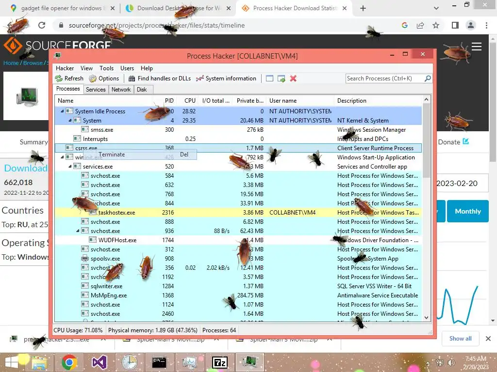Open the Users menu

pyautogui.click(x=127, y=68)
